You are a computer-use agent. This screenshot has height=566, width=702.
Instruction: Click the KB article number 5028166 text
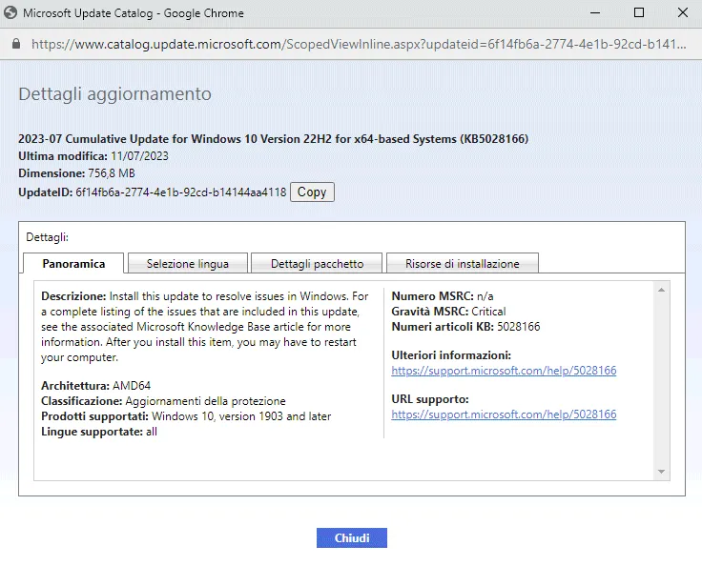tap(519, 327)
